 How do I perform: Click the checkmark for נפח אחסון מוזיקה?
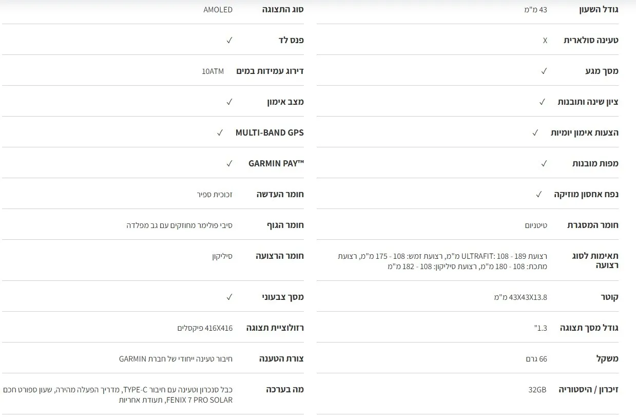(x=538, y=194)
